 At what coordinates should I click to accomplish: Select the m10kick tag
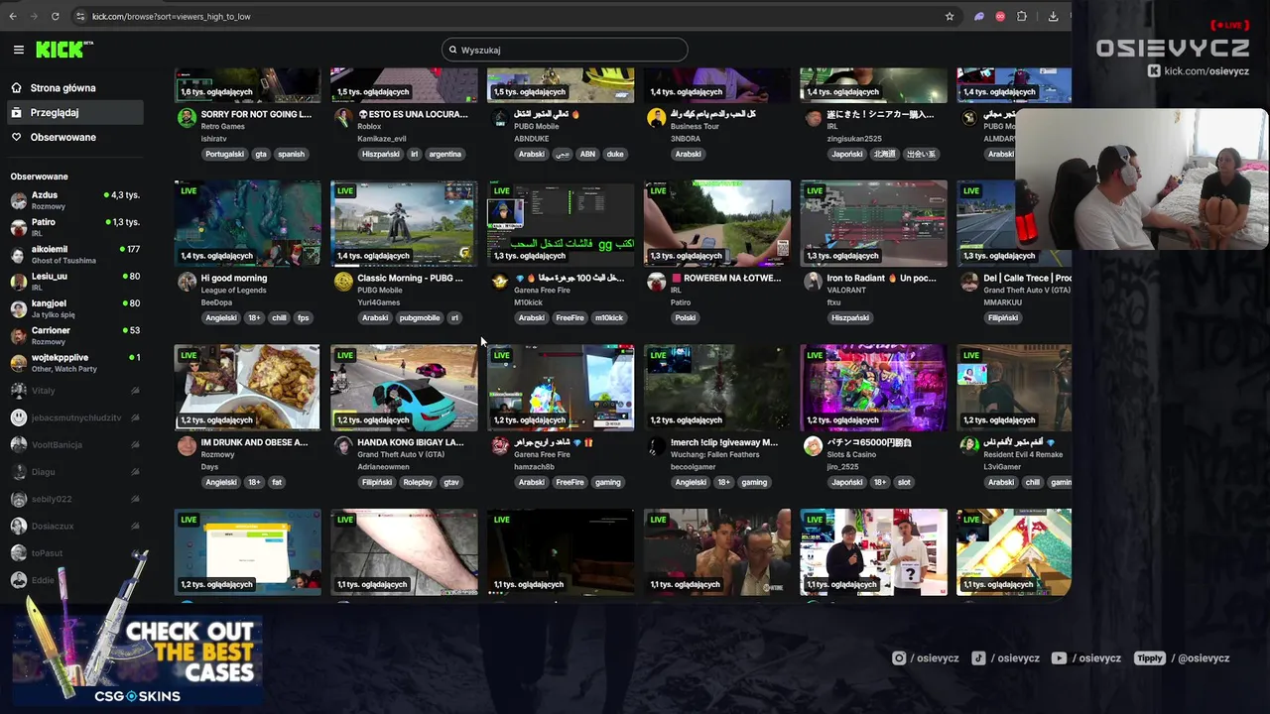point(608,318)
